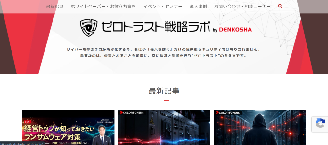Image resolution: width=328 pixels, height=145 pixels.
Task: Click the ゼロトラスト戦略ラボ site title
Action: coord(156,27)
